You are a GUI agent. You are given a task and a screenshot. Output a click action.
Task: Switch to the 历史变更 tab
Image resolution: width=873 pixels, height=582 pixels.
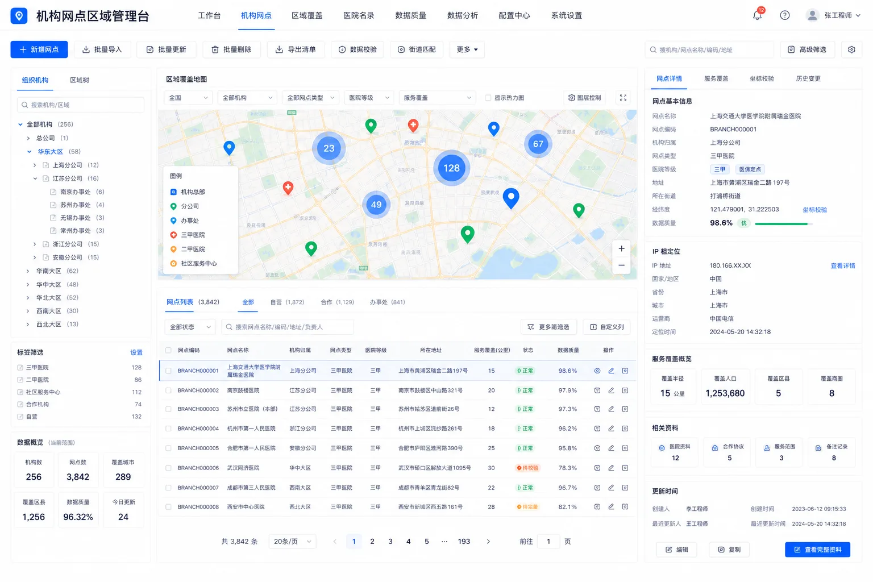(x=808, y=78)
